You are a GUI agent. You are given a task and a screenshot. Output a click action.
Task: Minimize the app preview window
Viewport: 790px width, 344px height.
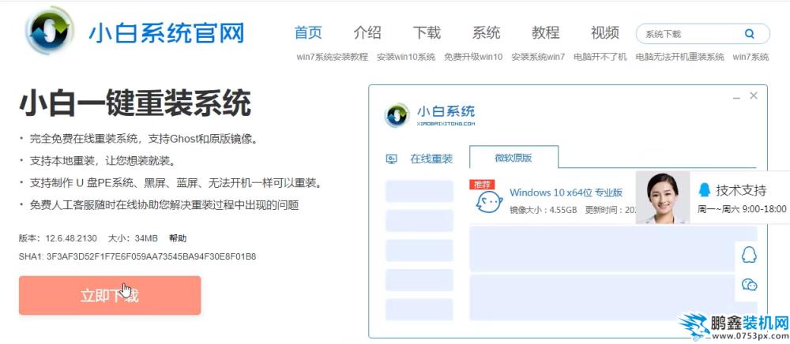736,96
